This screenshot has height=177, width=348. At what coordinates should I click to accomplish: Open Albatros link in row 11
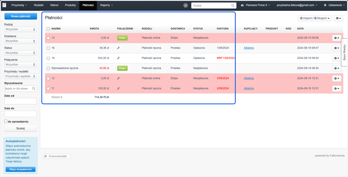pyautogui.click(x=249, y=88)
